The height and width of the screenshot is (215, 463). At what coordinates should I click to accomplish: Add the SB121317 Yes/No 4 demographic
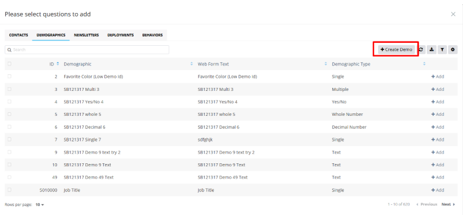(437, 102)
